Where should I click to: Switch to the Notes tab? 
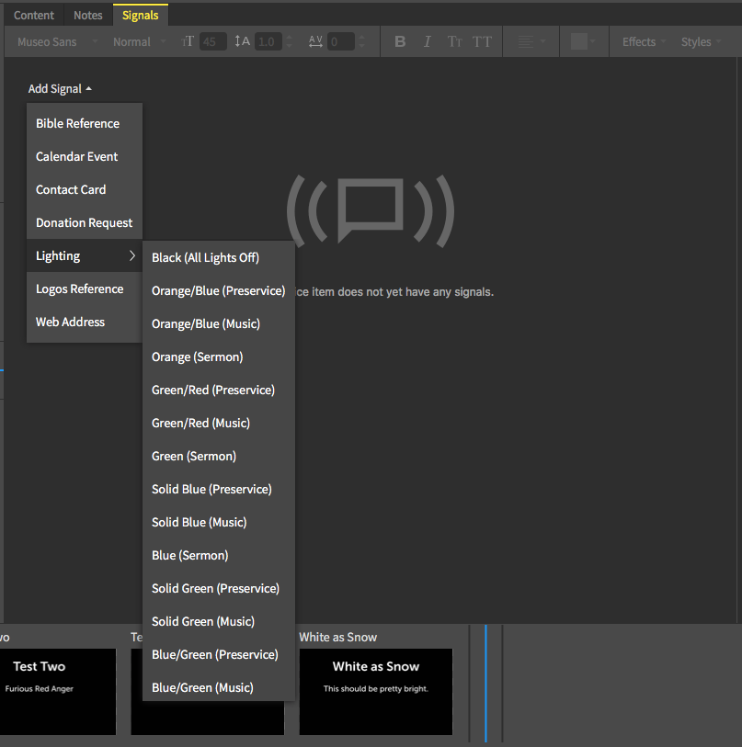(x=88, y=16)
